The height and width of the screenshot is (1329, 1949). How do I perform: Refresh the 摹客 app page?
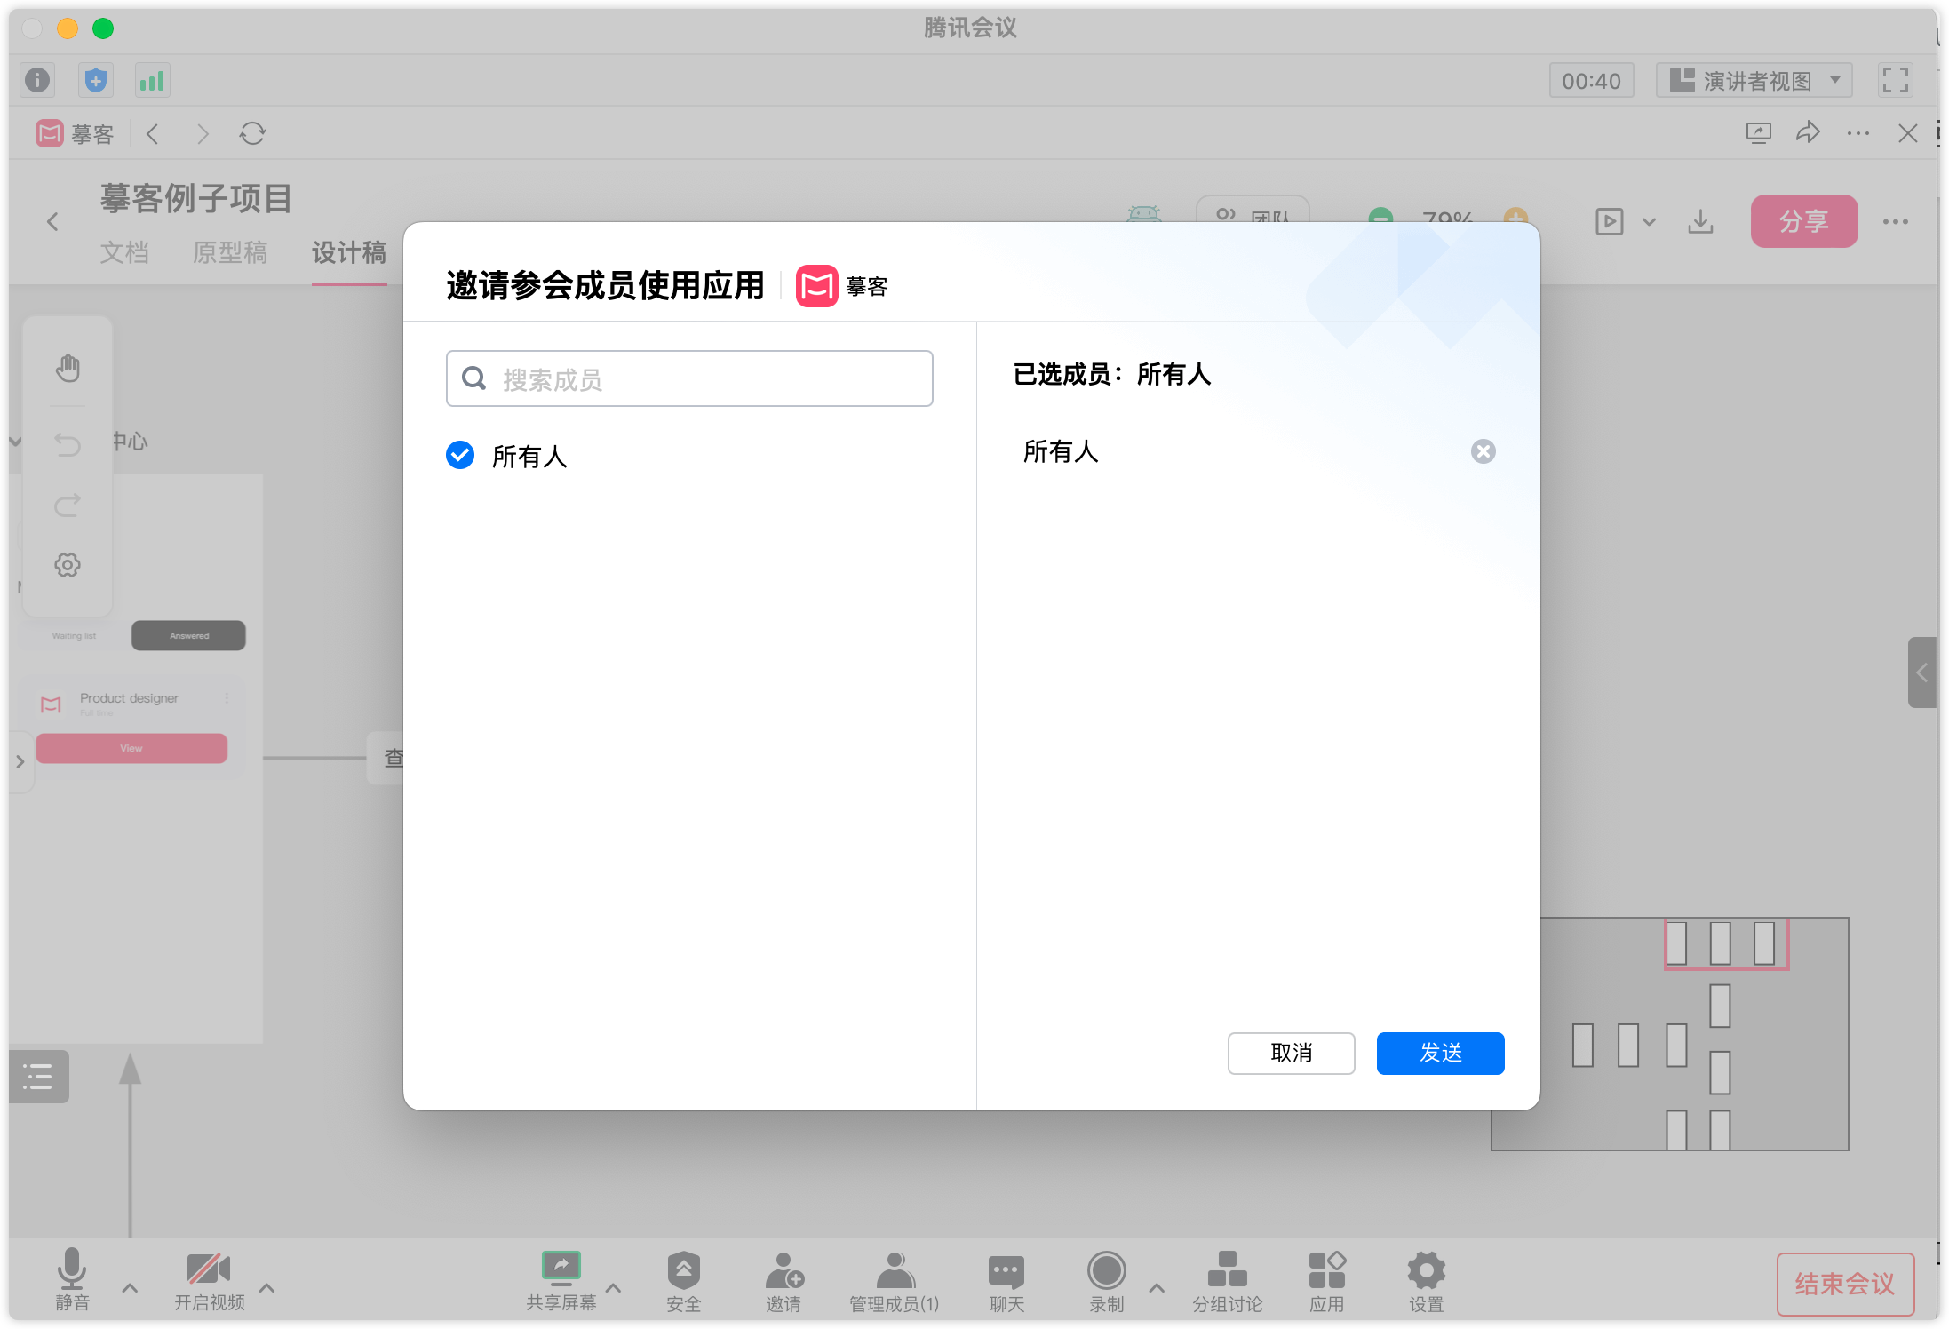[x=252, y=134]
